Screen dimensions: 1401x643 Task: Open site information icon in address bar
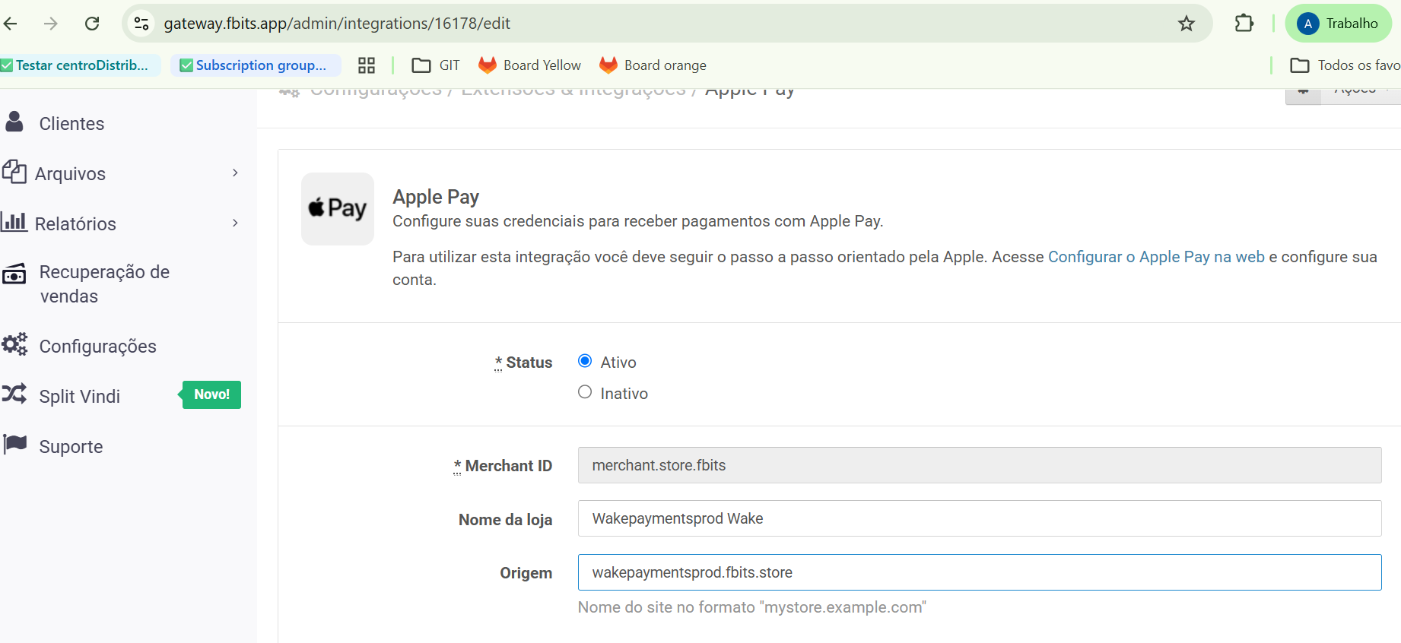point(141,24)
